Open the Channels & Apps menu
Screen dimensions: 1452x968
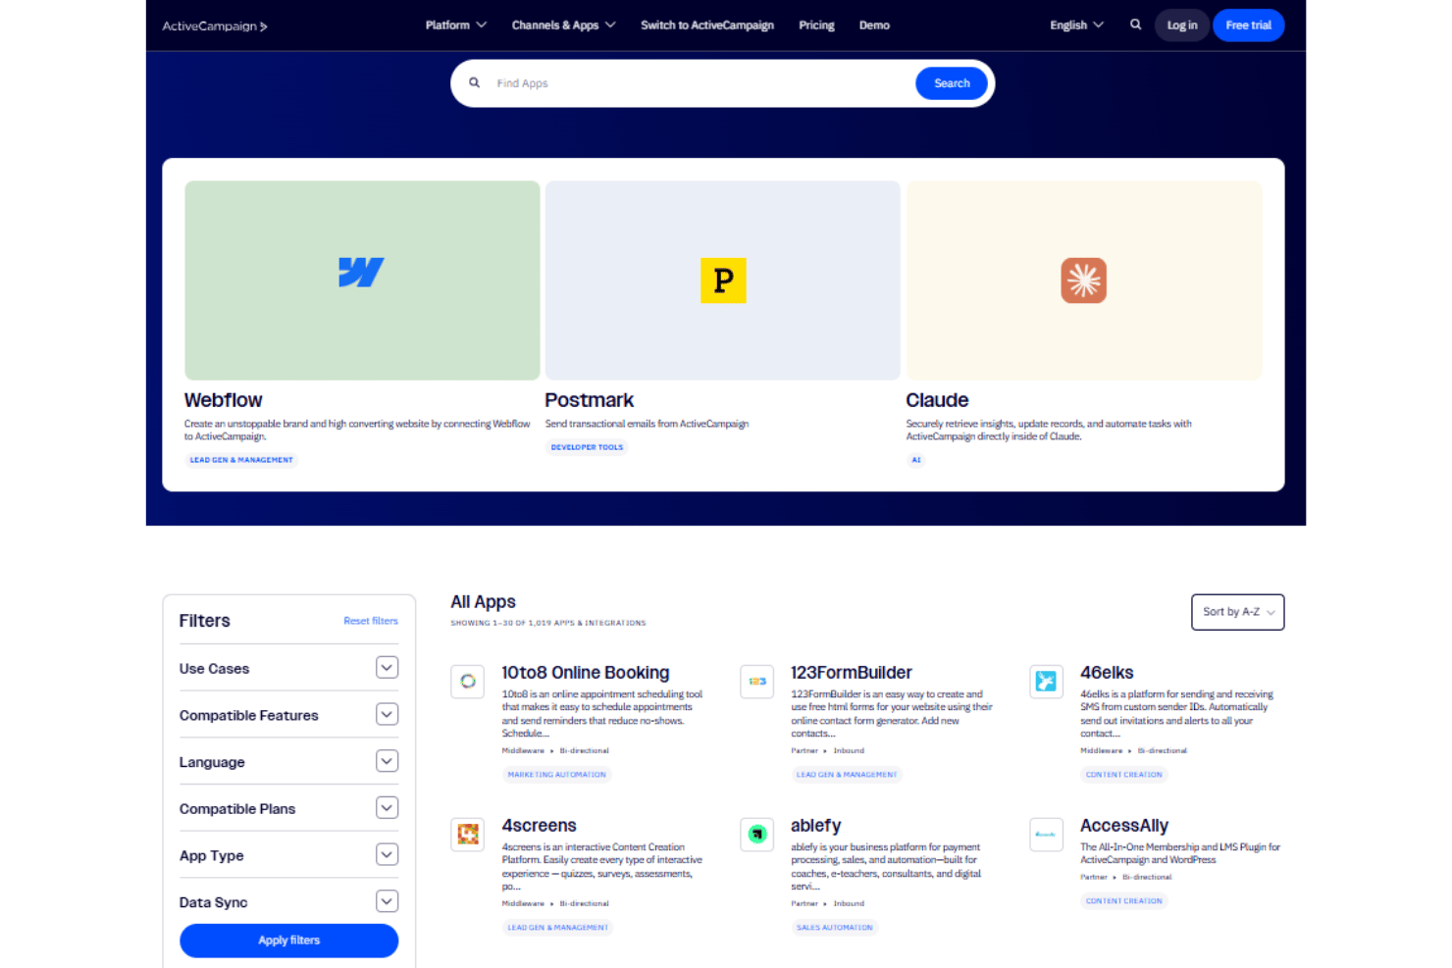coord(564,25)
